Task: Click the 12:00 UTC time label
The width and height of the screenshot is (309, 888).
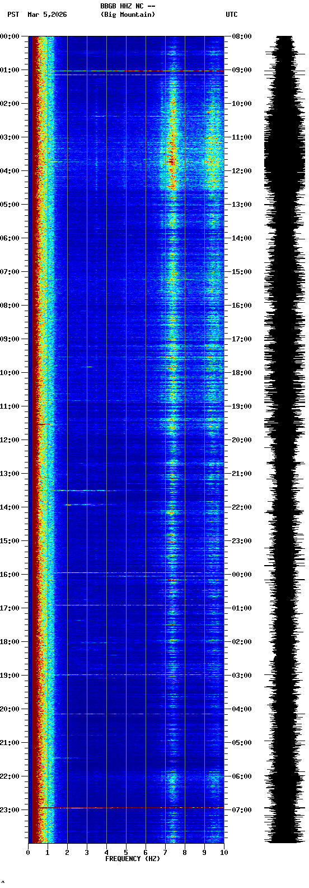Action: coord(241,171)
